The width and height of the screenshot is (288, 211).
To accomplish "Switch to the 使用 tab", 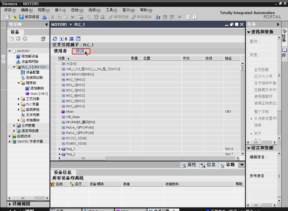I will coord(80,51).
